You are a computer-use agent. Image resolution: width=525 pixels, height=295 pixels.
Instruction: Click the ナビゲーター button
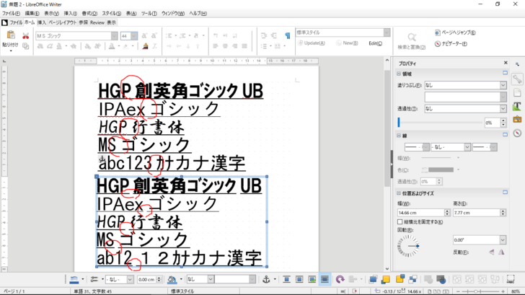(451, 43)
